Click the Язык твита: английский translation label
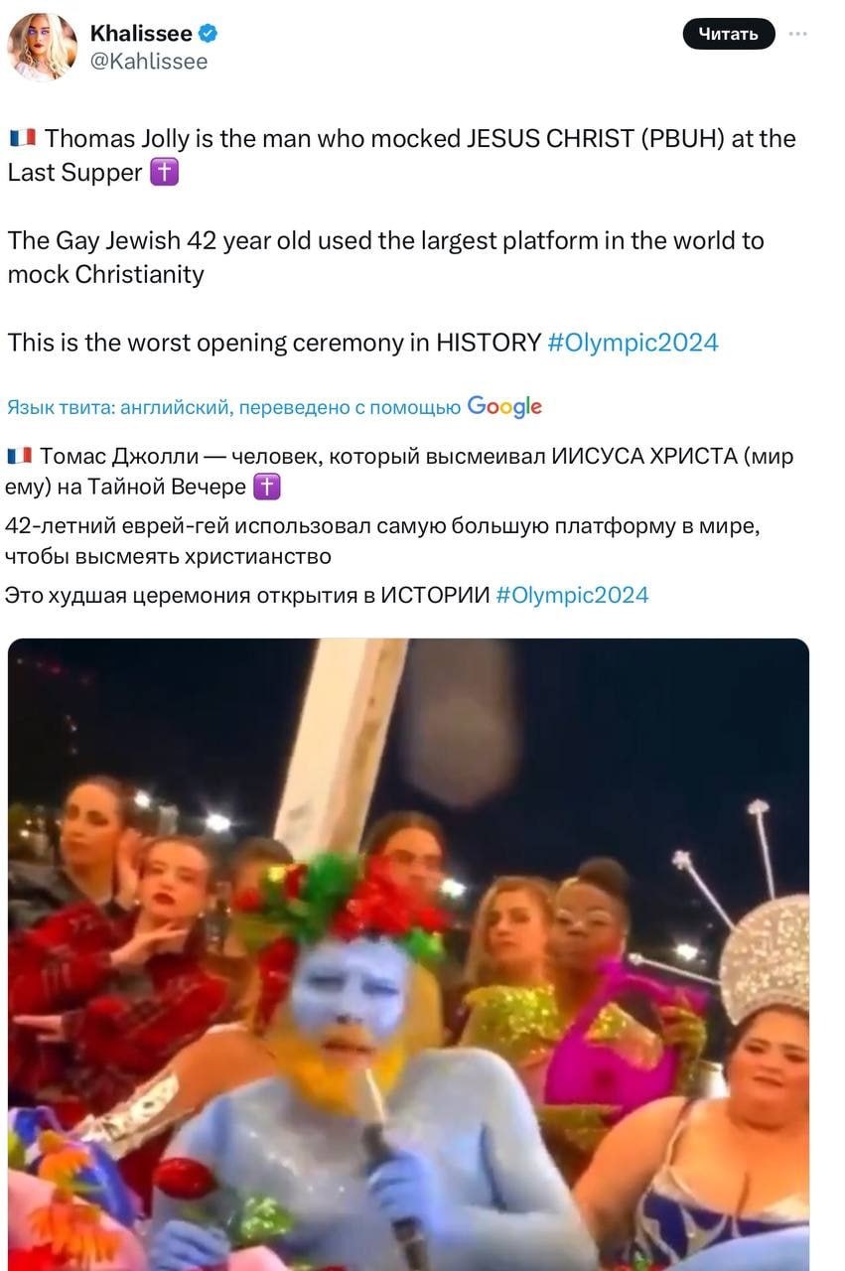845x1271 pixels. pos(119,406)
